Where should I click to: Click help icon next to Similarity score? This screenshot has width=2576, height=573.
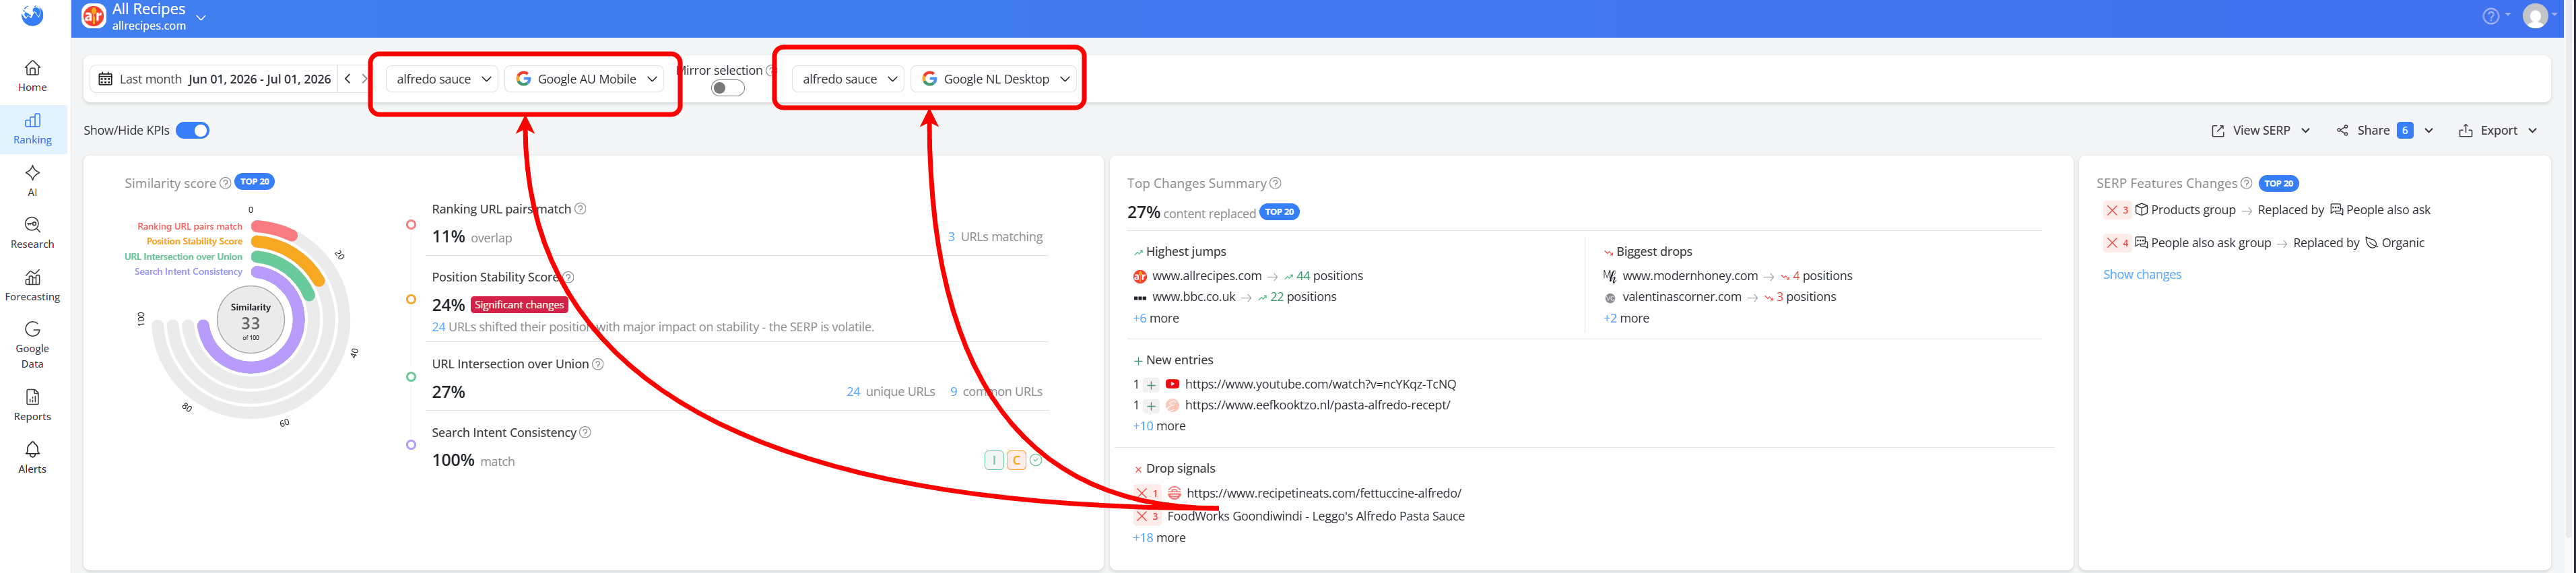225,183
